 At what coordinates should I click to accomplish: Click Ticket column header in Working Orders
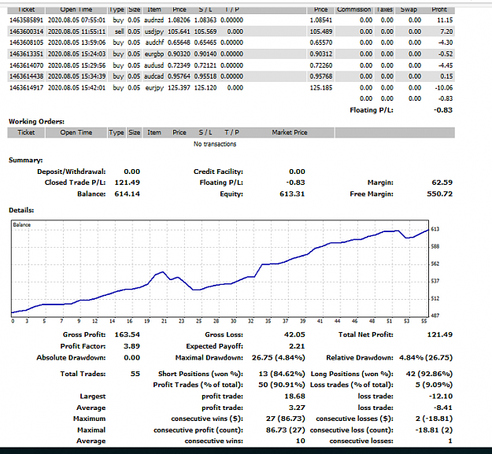tap(26, 133)
